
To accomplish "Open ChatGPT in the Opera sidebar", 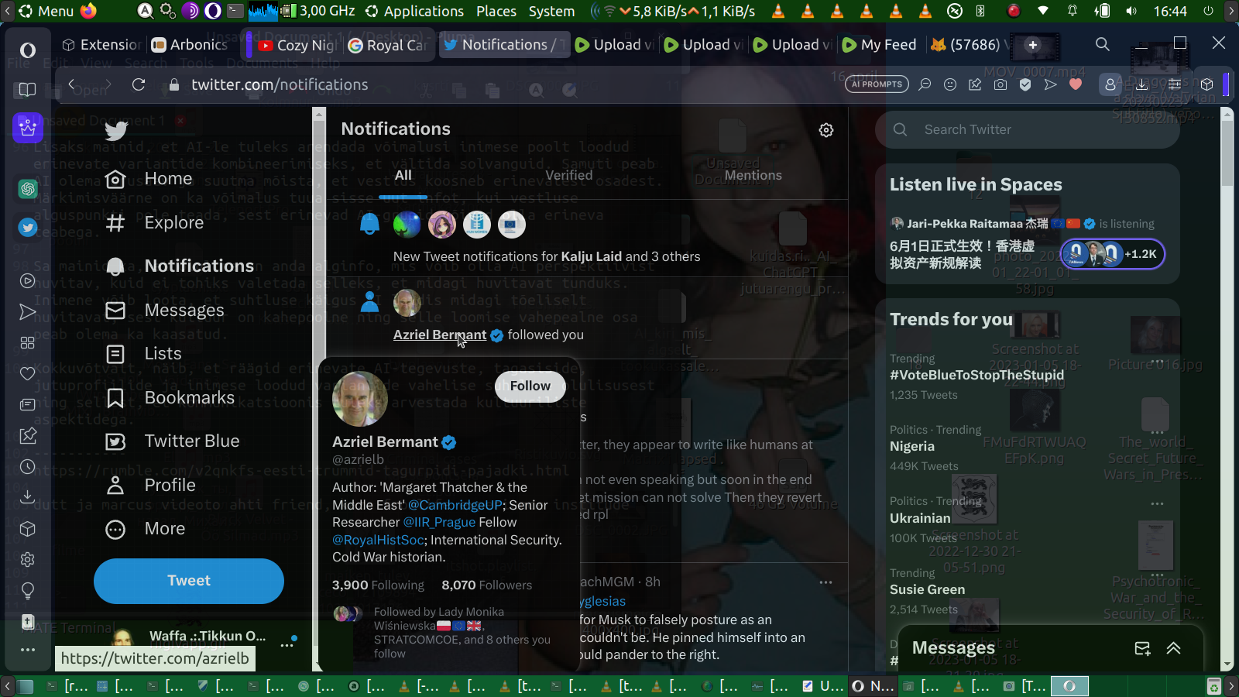I will (28, 188).
